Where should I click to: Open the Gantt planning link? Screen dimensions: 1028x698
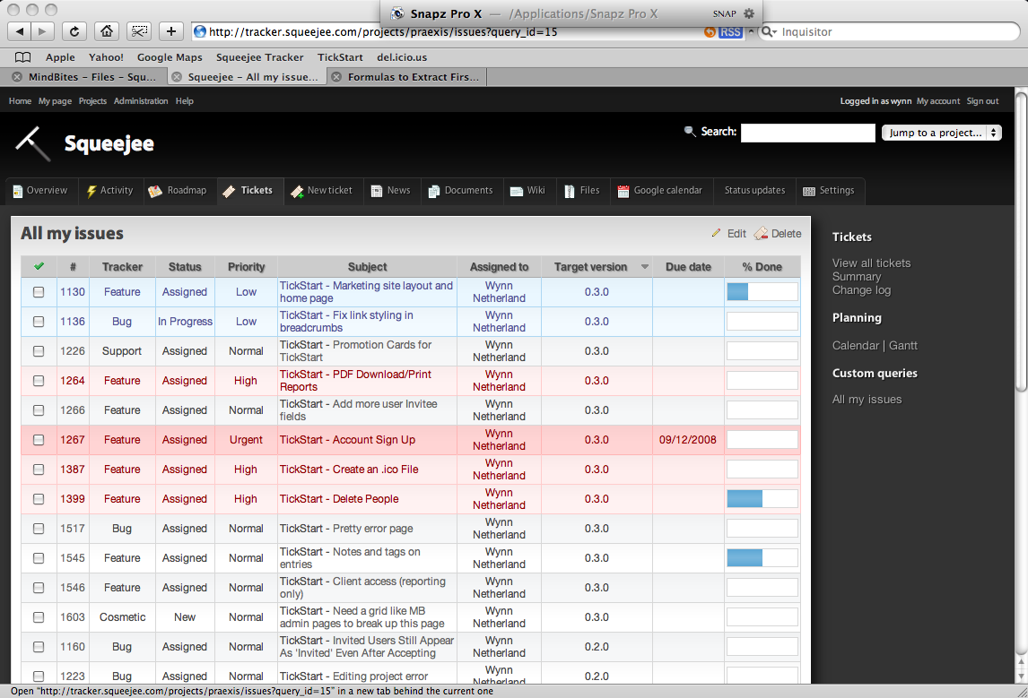click(x=902, y=345)
